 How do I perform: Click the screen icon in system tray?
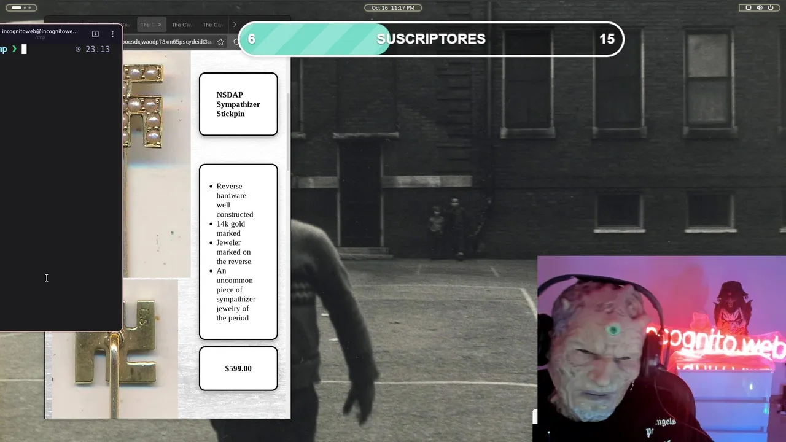point(748,7)
